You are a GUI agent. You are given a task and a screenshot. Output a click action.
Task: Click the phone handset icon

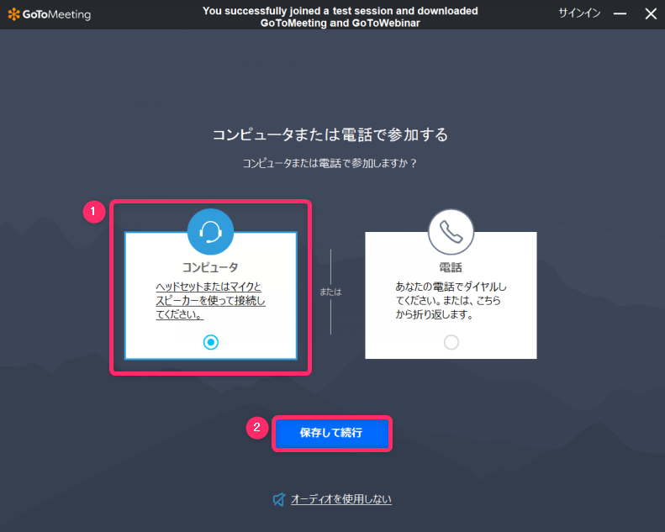[451, 232]
